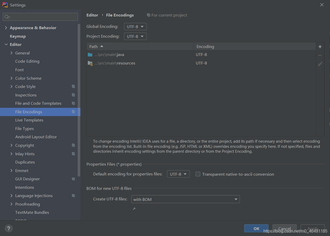Open Default encoding for properties files dropdown
330x236 pixels.
(x=178, y=174)
